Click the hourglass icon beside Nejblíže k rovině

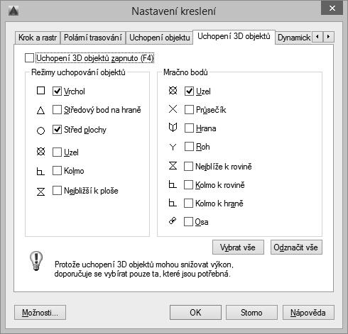coord(173,165)
